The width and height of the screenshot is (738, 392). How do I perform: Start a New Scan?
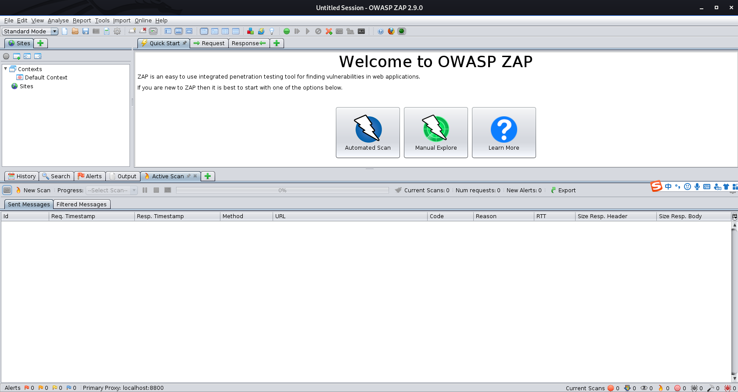click(33, 190)
